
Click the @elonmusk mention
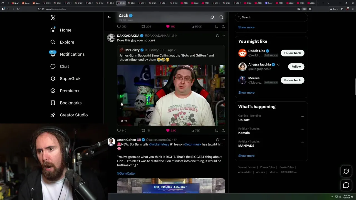(192, 144)
